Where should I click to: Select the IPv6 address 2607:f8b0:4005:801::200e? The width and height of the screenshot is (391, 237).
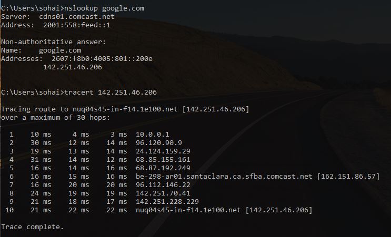tap(102, 59)
